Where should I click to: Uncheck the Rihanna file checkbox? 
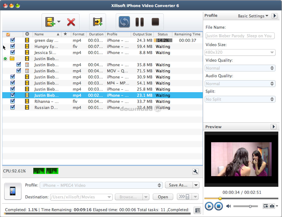coord(13,101)
